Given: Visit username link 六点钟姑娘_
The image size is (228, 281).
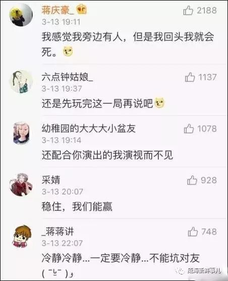Looking at the screenshot, I should pyautogui.click(x=68, y=77).
